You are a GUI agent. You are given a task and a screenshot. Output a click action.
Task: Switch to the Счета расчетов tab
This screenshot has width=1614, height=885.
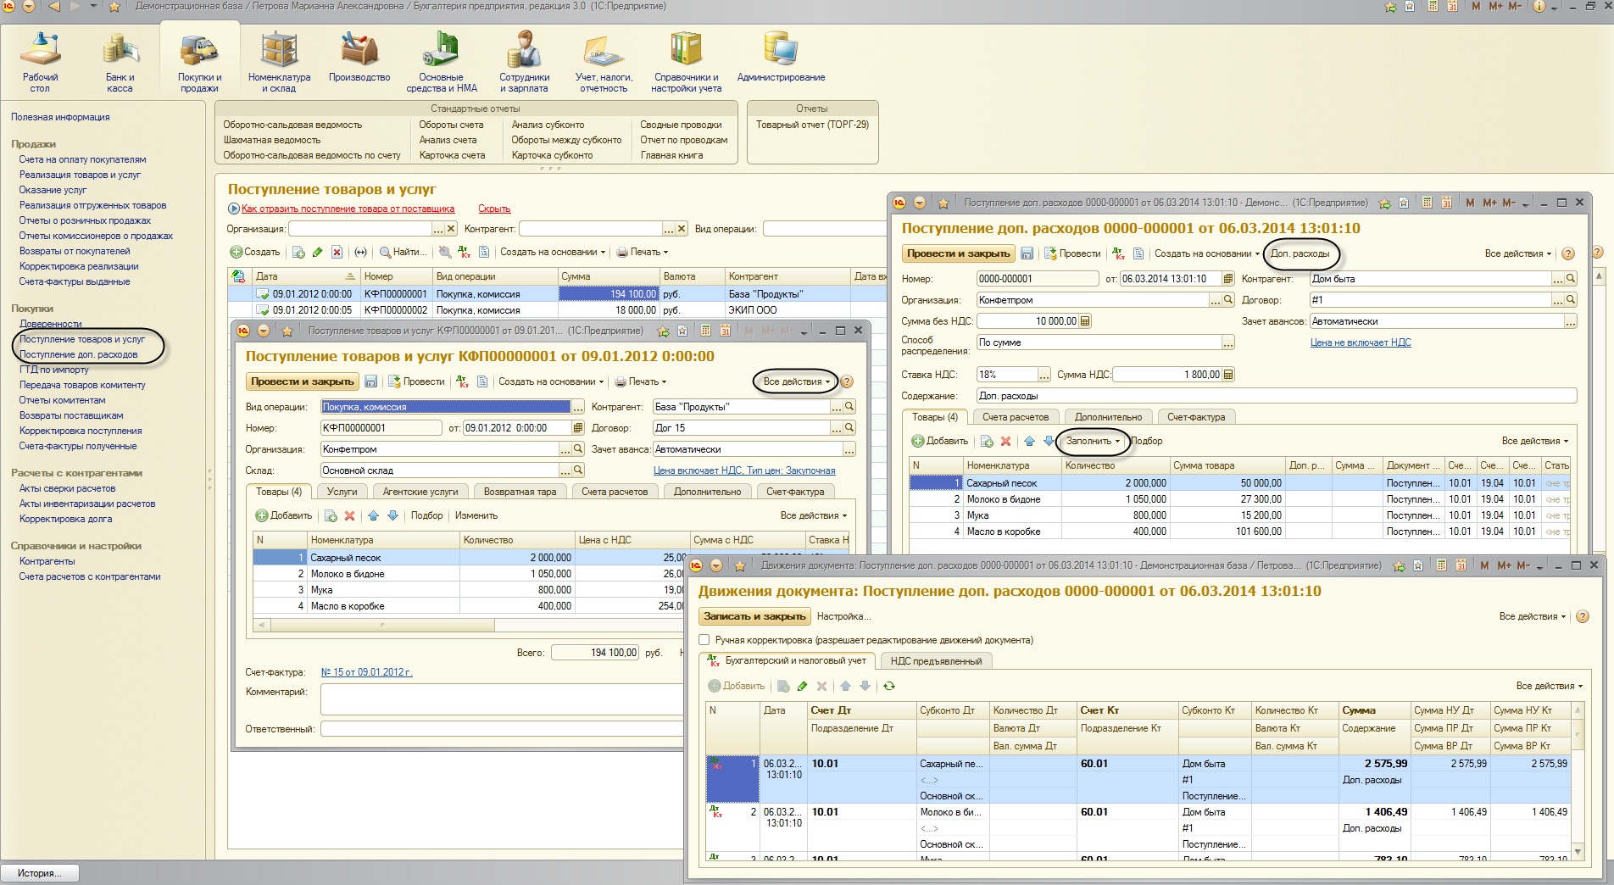click(x=1015, y=417)
